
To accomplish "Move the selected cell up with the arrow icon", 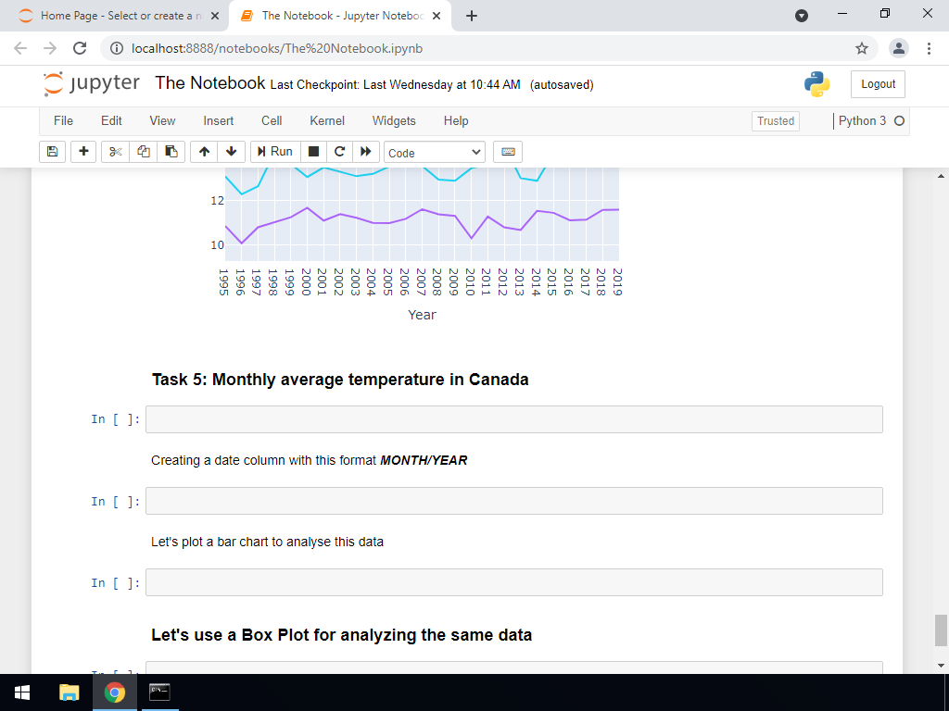I will click(x=204, y=152).
